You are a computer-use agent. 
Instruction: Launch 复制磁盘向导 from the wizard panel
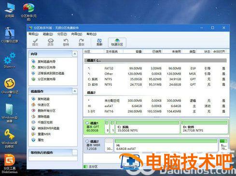point(43,62)
